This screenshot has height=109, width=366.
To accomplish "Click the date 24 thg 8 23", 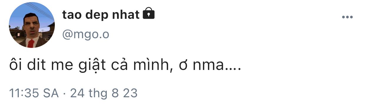I will coord(104,93).
